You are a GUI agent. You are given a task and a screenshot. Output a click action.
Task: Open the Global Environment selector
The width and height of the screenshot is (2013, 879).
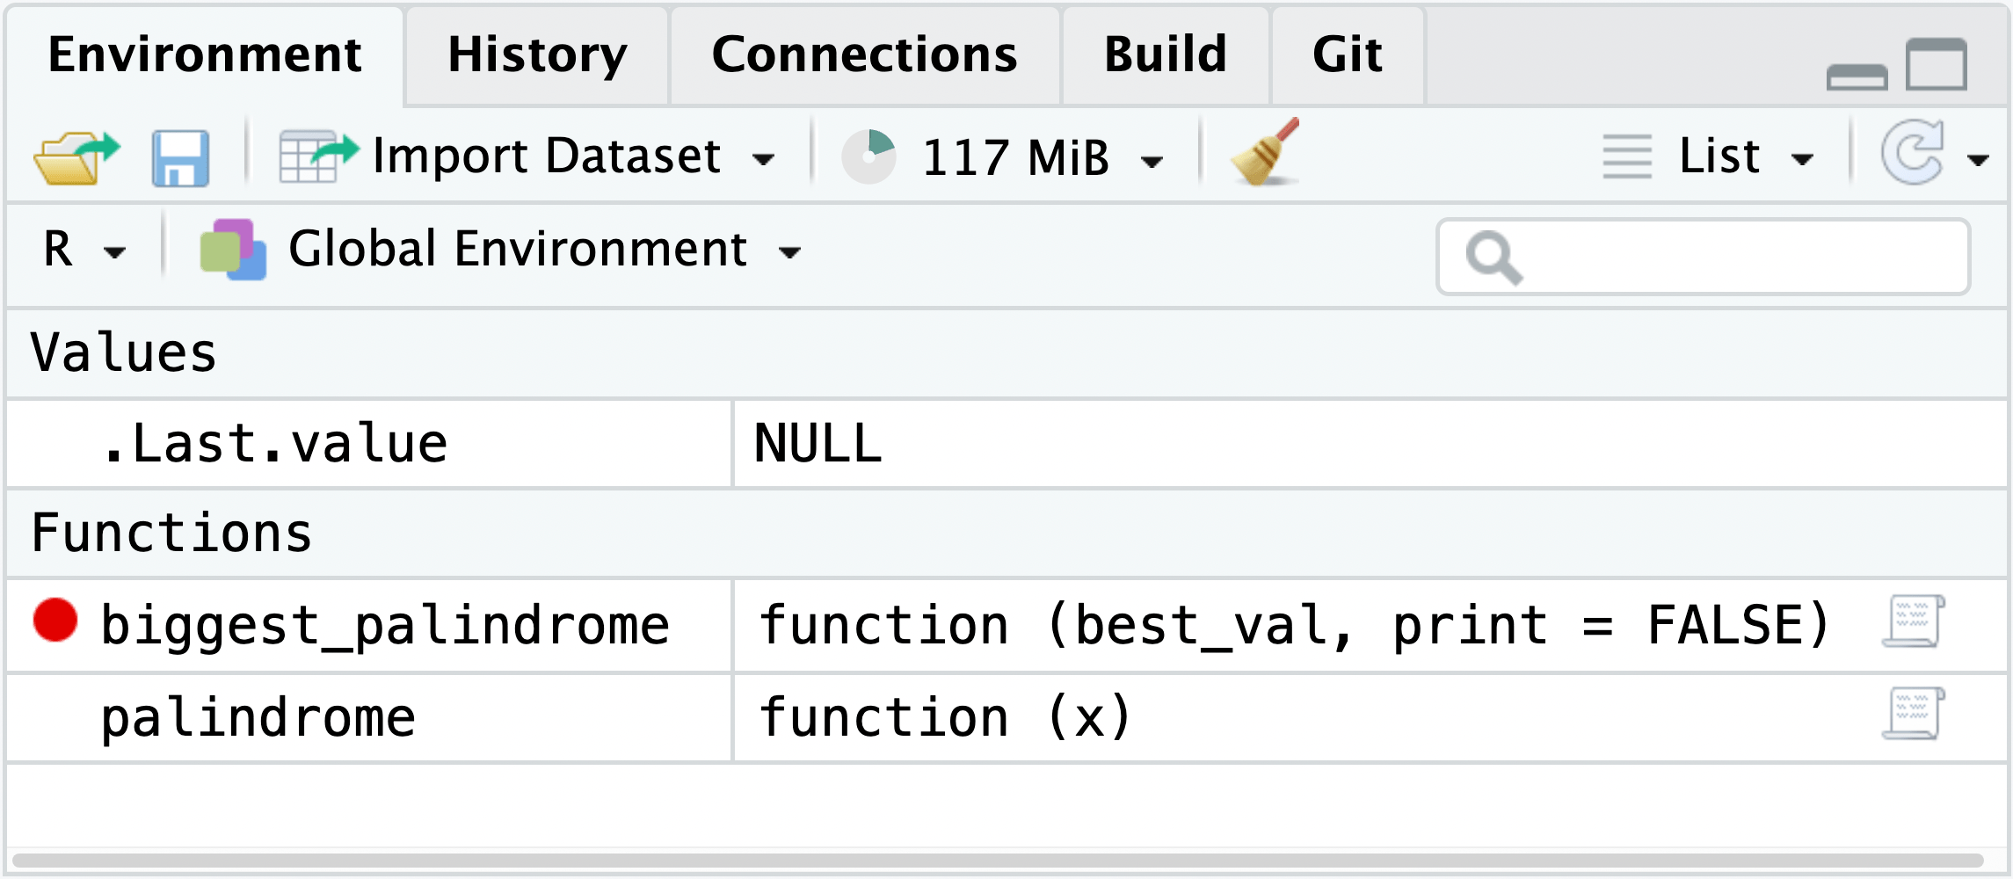click(790, 252)
